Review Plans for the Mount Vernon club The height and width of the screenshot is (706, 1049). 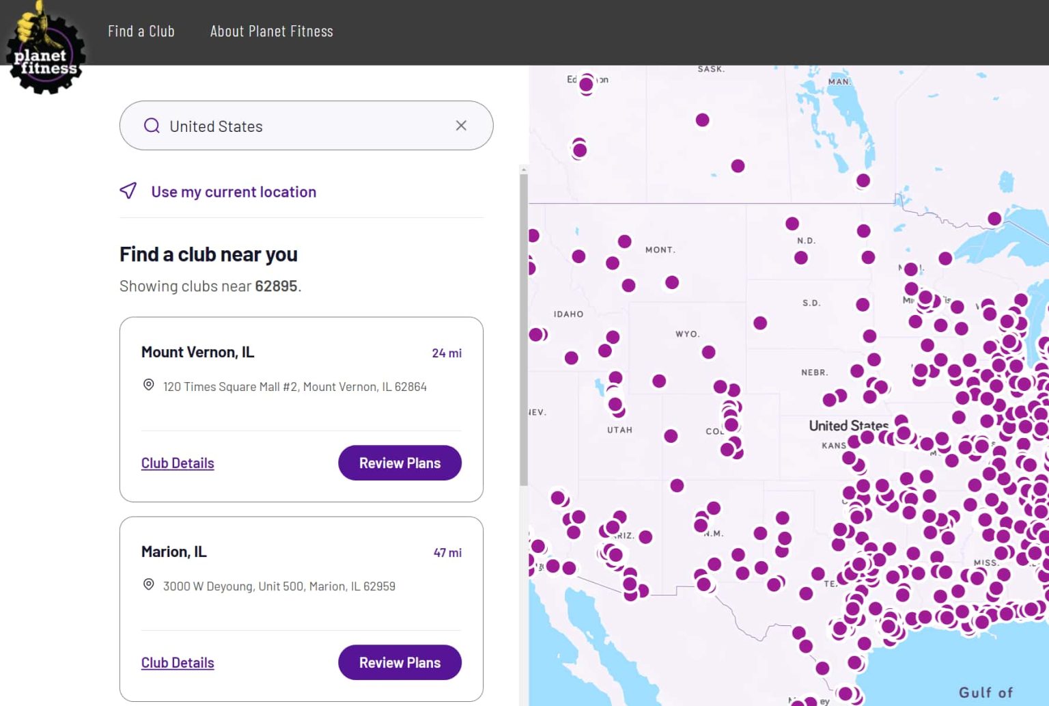(400, 463)
